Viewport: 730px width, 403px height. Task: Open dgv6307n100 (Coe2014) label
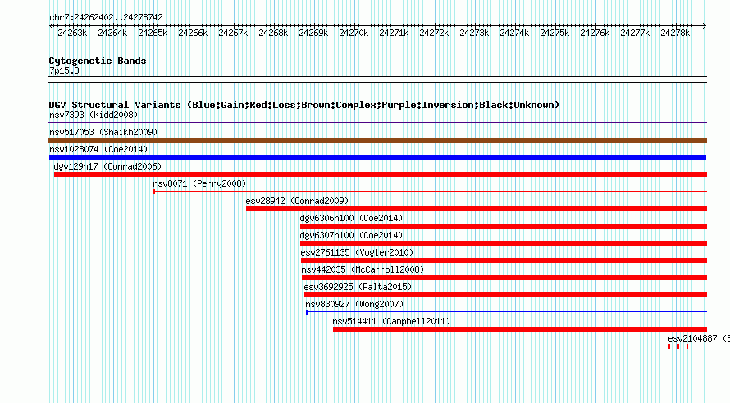click(x=352, y=235)
